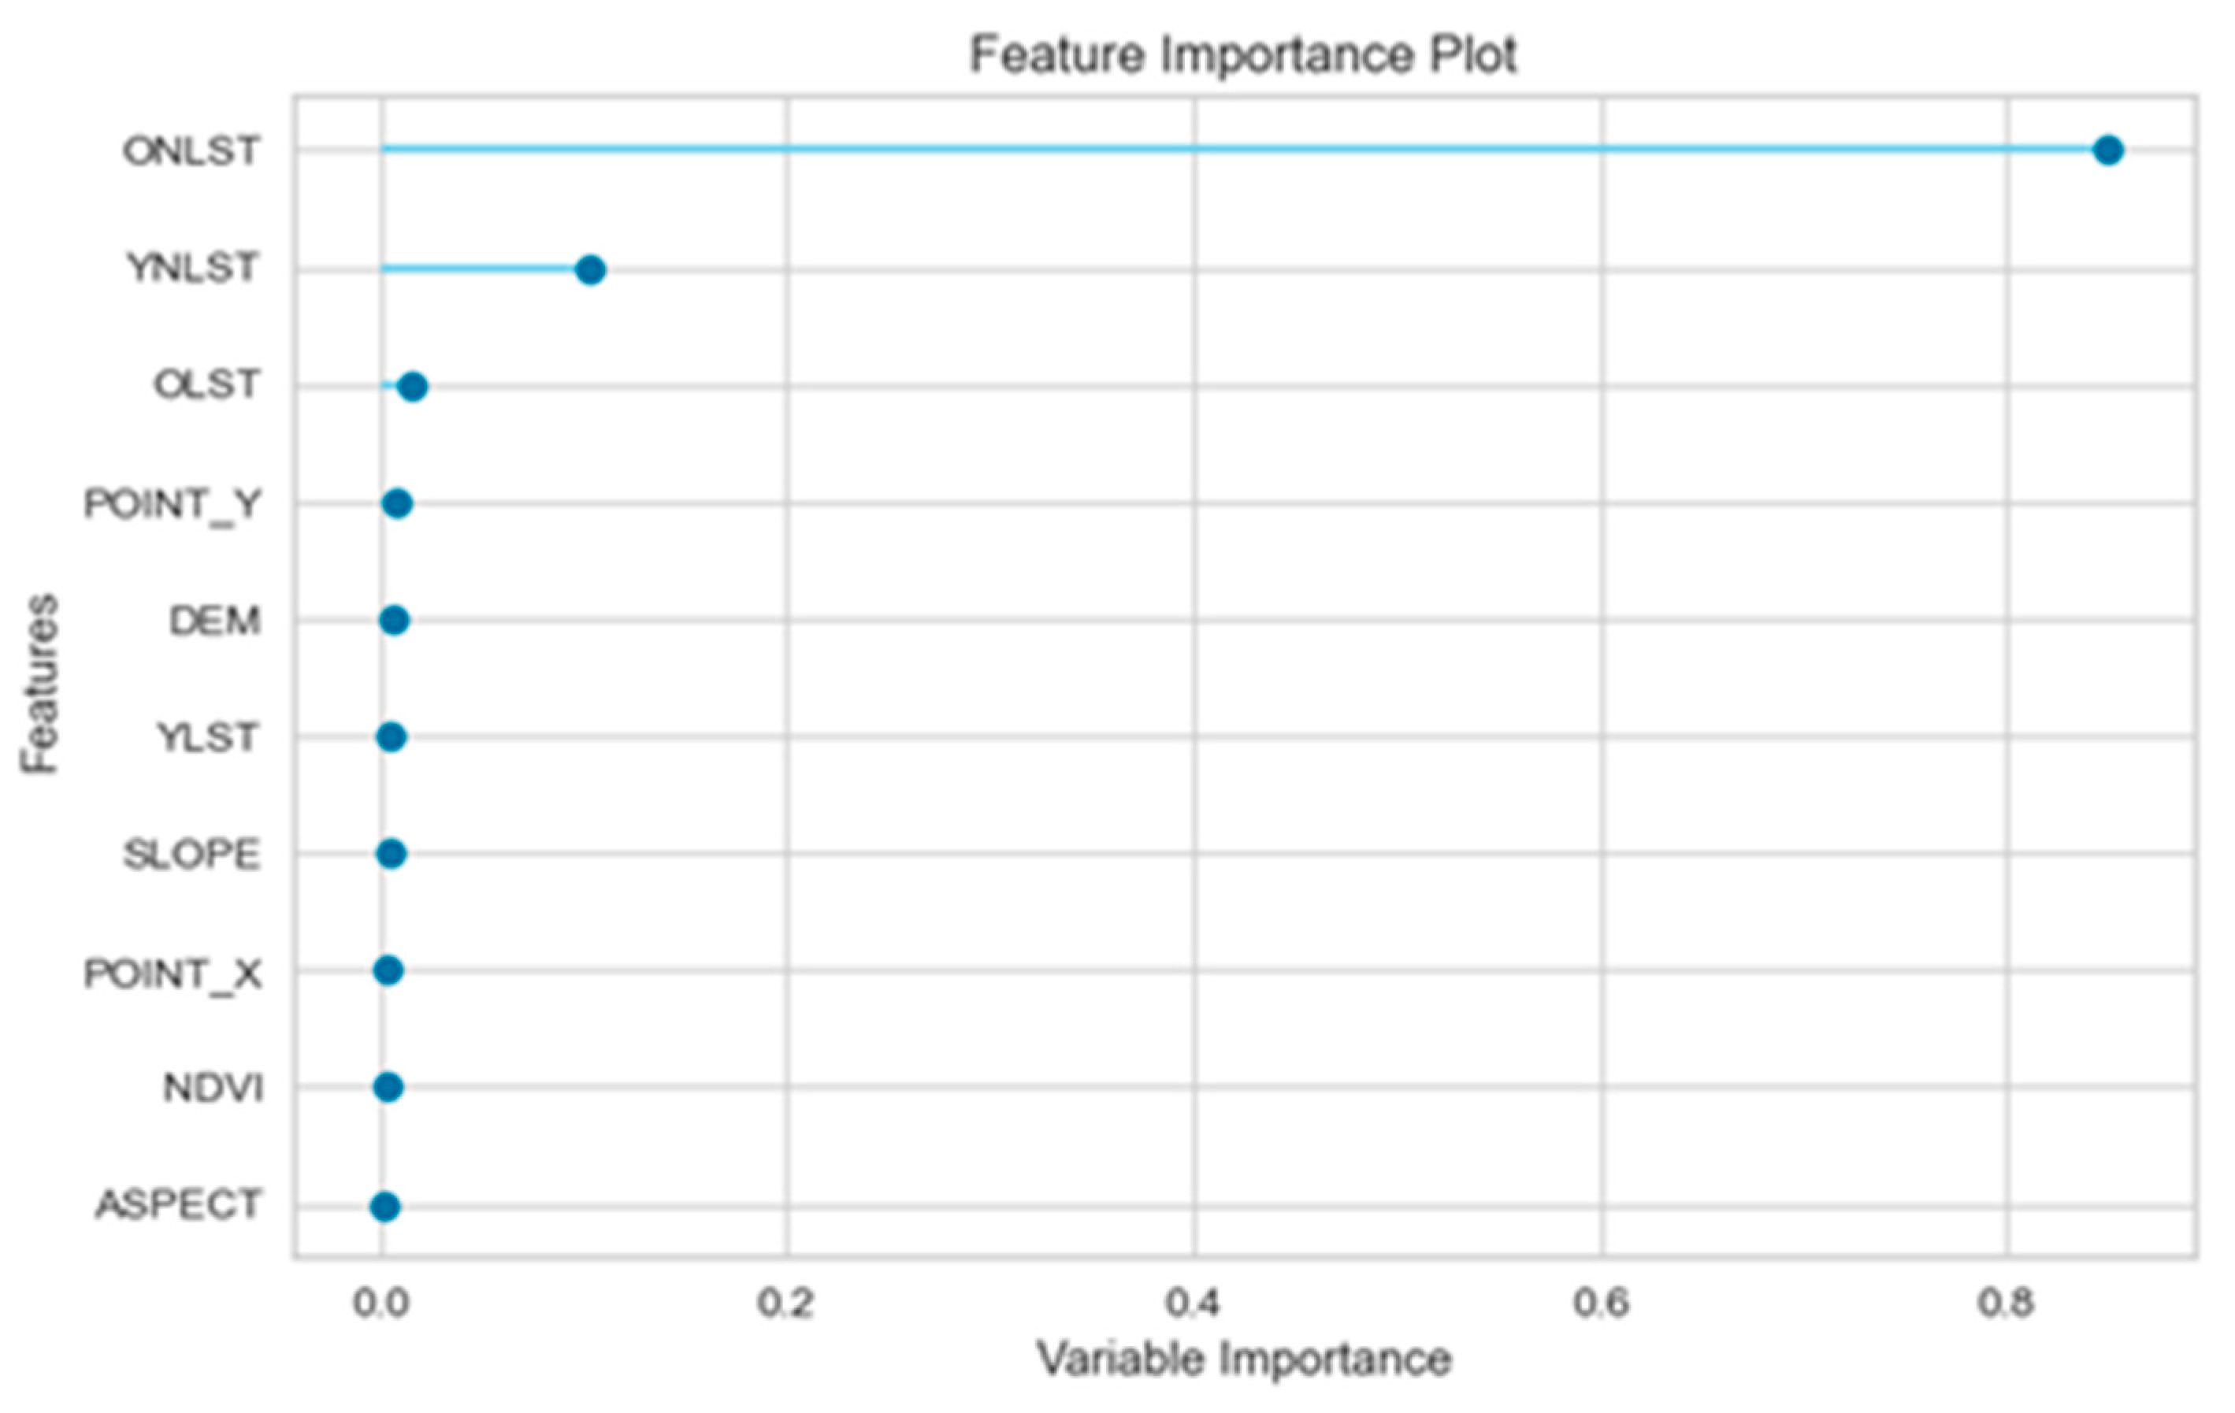Image resolution: width=2235 pixels, height=1413 pixels.
Task: Click the Feature Importance Plot title
Action: click(1243, 54)
